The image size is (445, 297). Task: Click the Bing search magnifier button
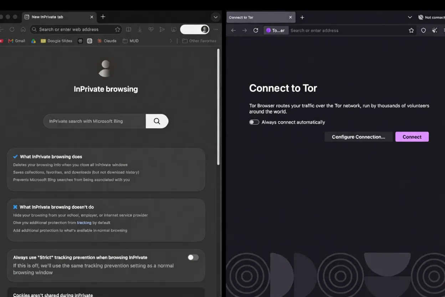coord(157,121)
